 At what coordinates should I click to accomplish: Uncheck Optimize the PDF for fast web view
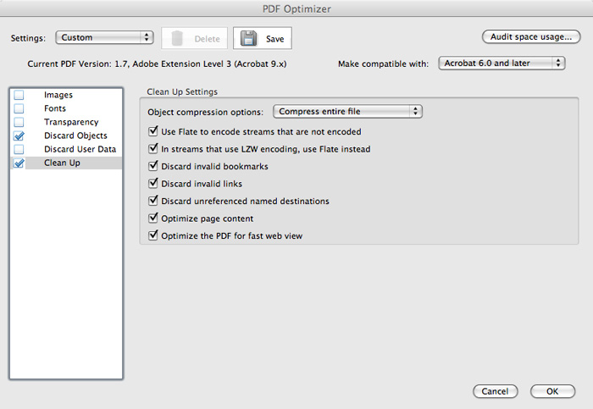[x=153, y=236]
